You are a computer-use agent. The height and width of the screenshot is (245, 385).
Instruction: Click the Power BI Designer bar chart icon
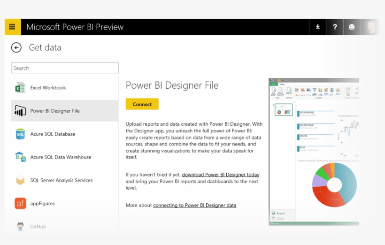[20, 111]
